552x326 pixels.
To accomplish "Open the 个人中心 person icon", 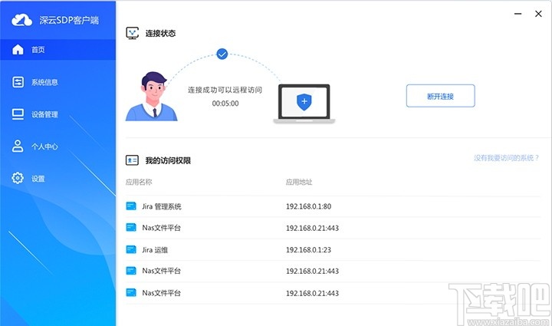I will click(18, 146).
